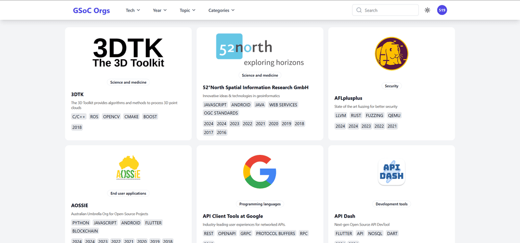Click the GRPC technology tag

pyautogui.click(x=246, y=233)
